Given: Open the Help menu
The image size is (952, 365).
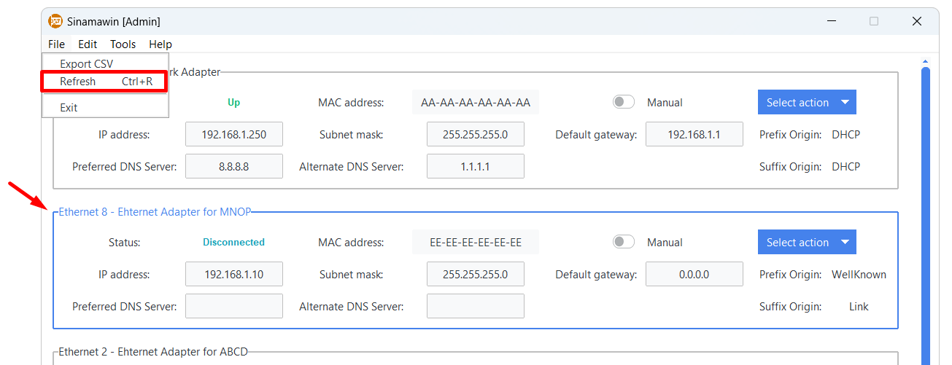Looking at the screenshot, I should pyautogui.click(x=160, y=44).
